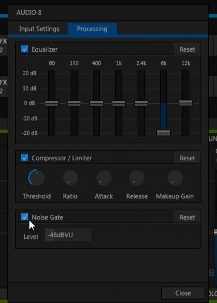217x303 pixels.
Task: Click the AUDIO 8 dialog title
Action: (x=29, y=12)
